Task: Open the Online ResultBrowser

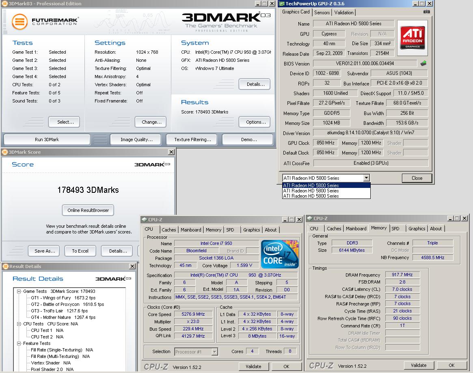Action: 88,210
